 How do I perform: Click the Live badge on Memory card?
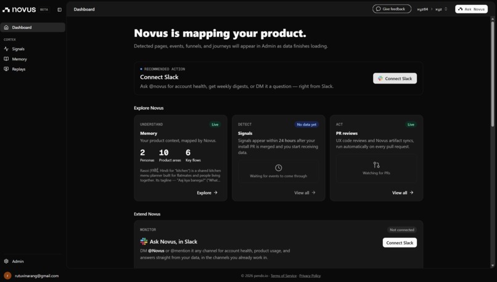click(x=215, y=124)
